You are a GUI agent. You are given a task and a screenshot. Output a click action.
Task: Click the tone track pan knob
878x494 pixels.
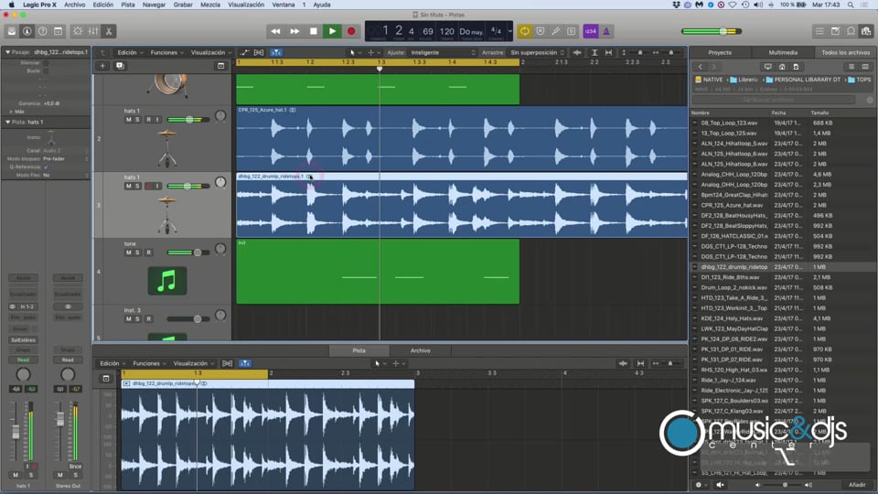tap(220, 249)
